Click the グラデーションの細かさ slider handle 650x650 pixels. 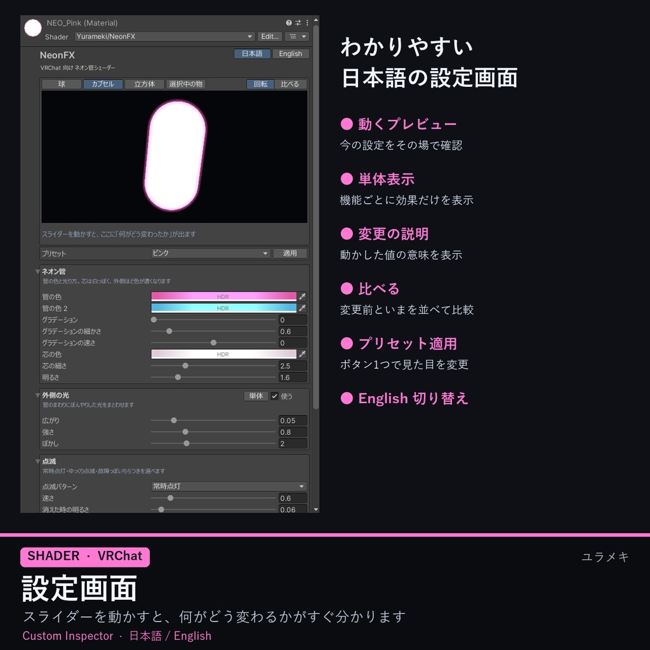click(x=169, y=331)
